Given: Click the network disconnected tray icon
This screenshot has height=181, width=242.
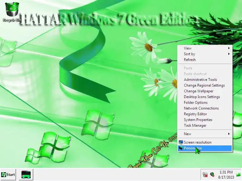Looking at the screenshot, I should pyautogui.click(x=205, y=175).
